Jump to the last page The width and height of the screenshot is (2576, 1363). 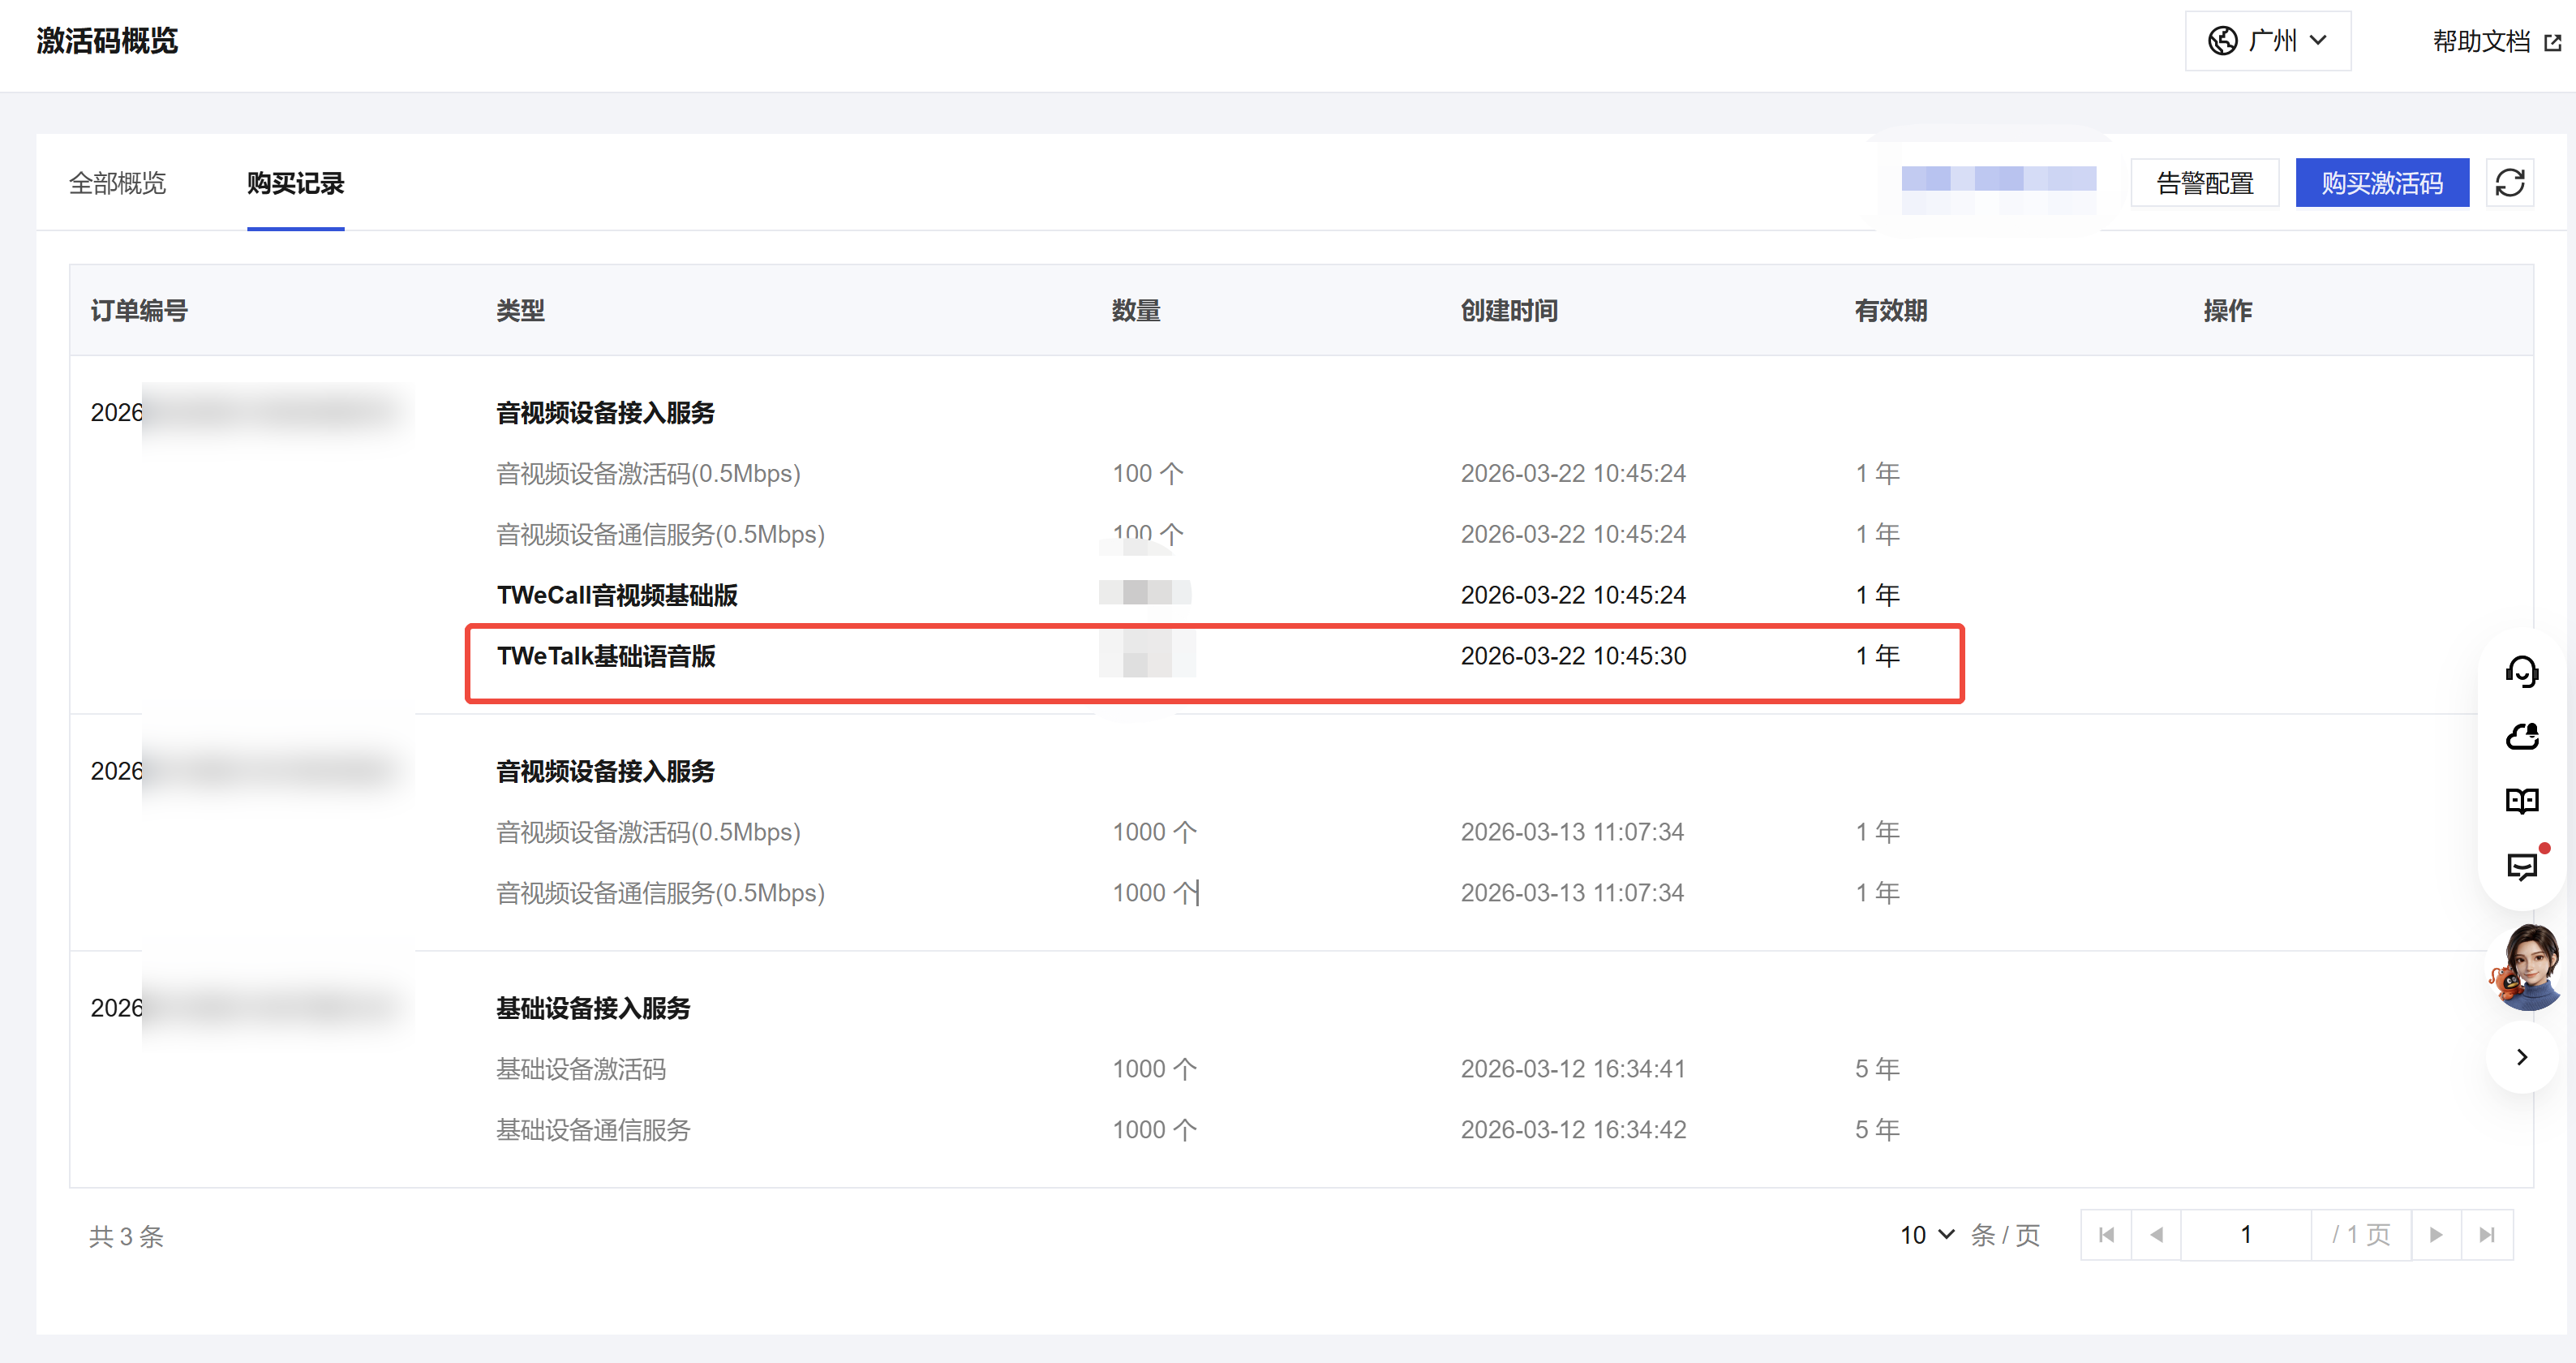(x=2487, y=1235)
